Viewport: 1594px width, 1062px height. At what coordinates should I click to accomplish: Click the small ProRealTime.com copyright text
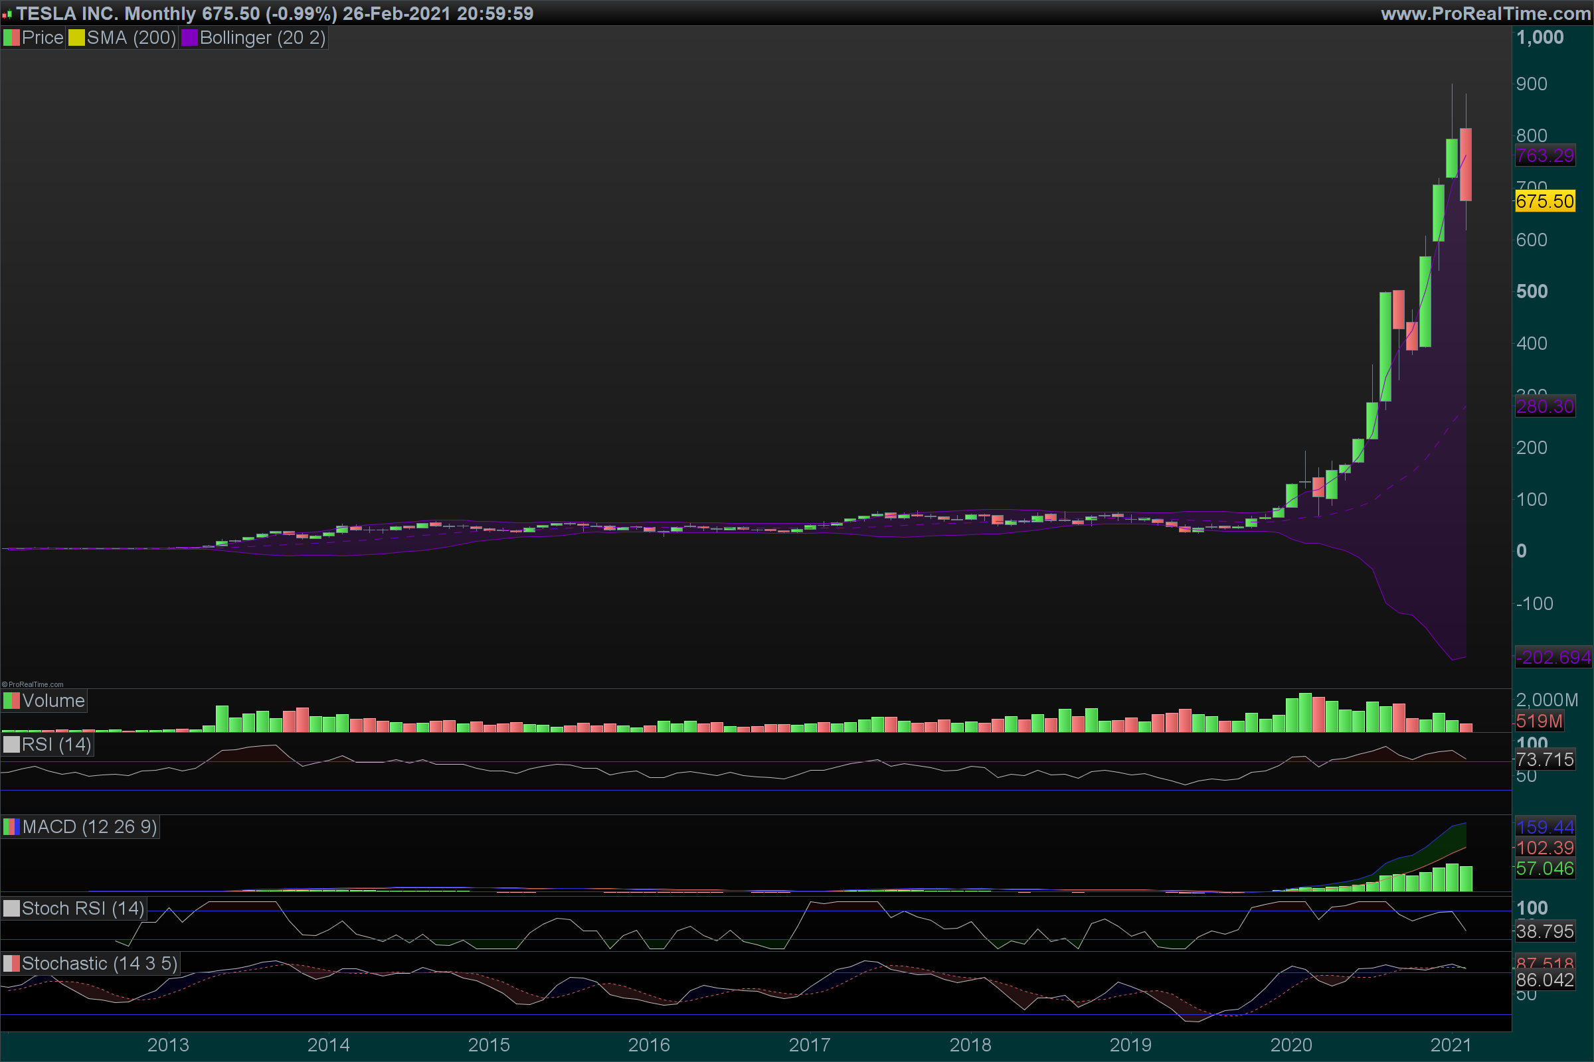(x=33, y=684)
